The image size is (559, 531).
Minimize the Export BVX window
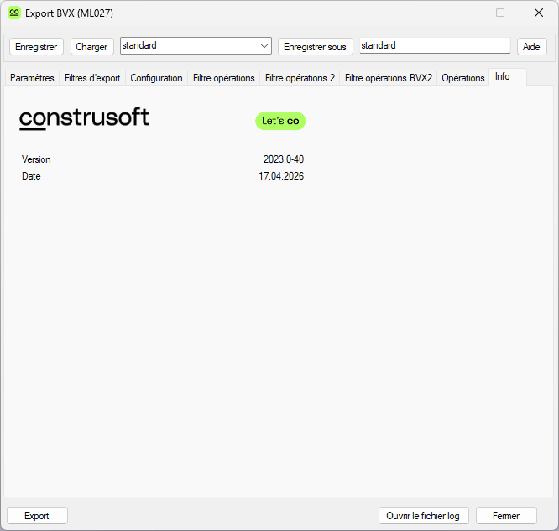point(462,13)
